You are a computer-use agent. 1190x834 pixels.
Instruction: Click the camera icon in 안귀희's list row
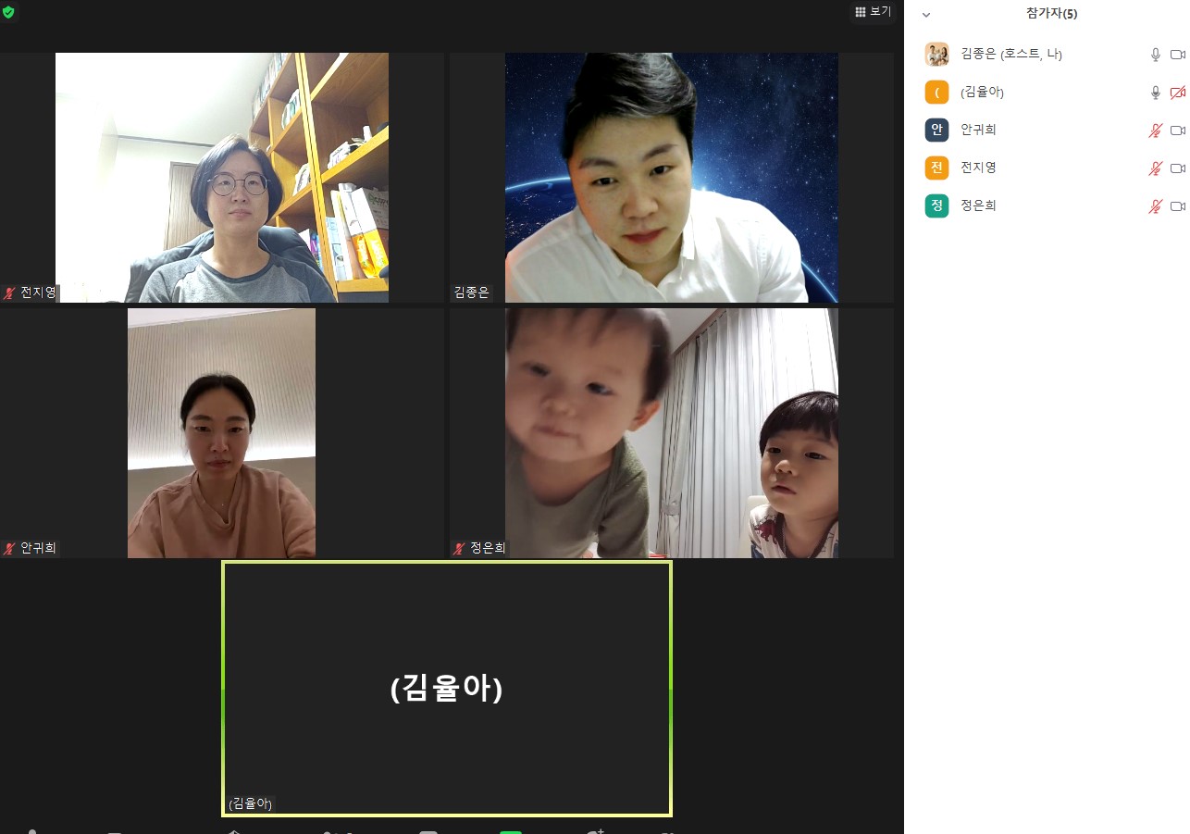[1178, 131]
